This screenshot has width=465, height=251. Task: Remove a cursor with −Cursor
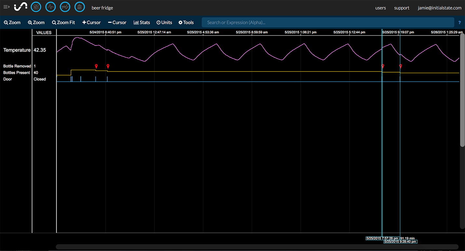[x=117, y=22]
